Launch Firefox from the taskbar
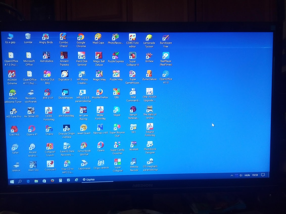The width and height of the screenshot is (286, 214). point(52,180)
